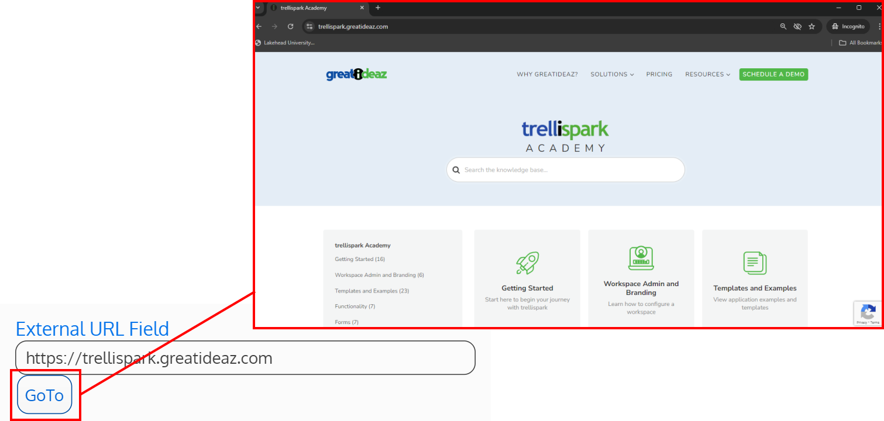This screenshot has height=421, width=884.
Task: Open Templates and Examples card title
Action: (x=755, y=288)
